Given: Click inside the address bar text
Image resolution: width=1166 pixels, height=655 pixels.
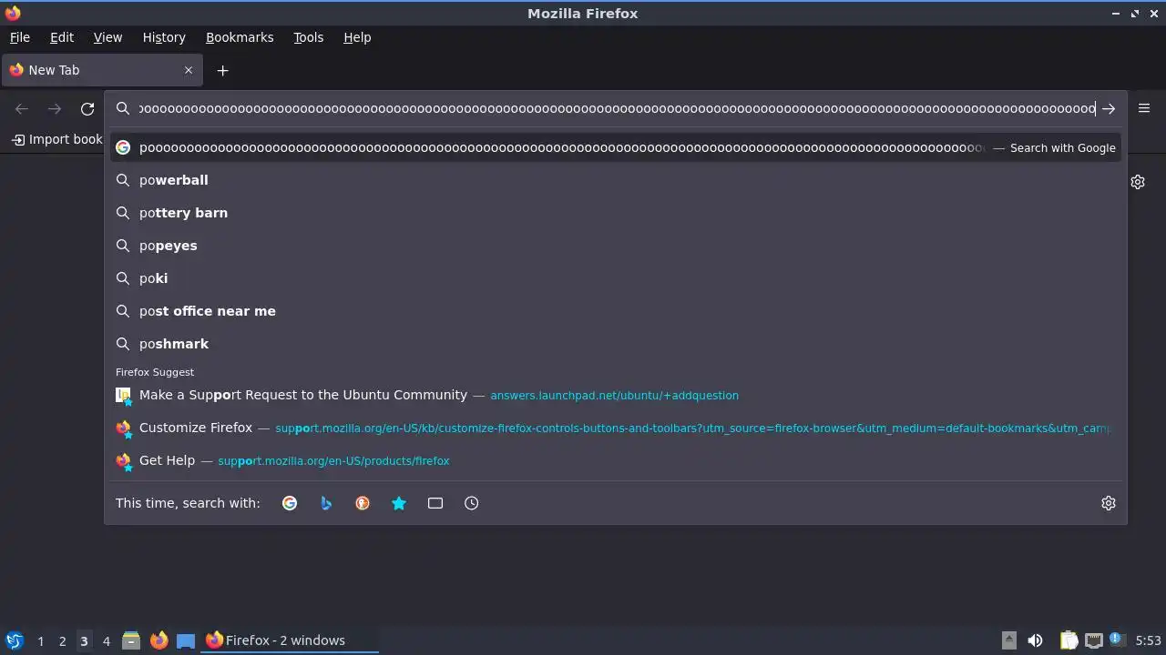Looking at the screenshot, I should point(617,109).
